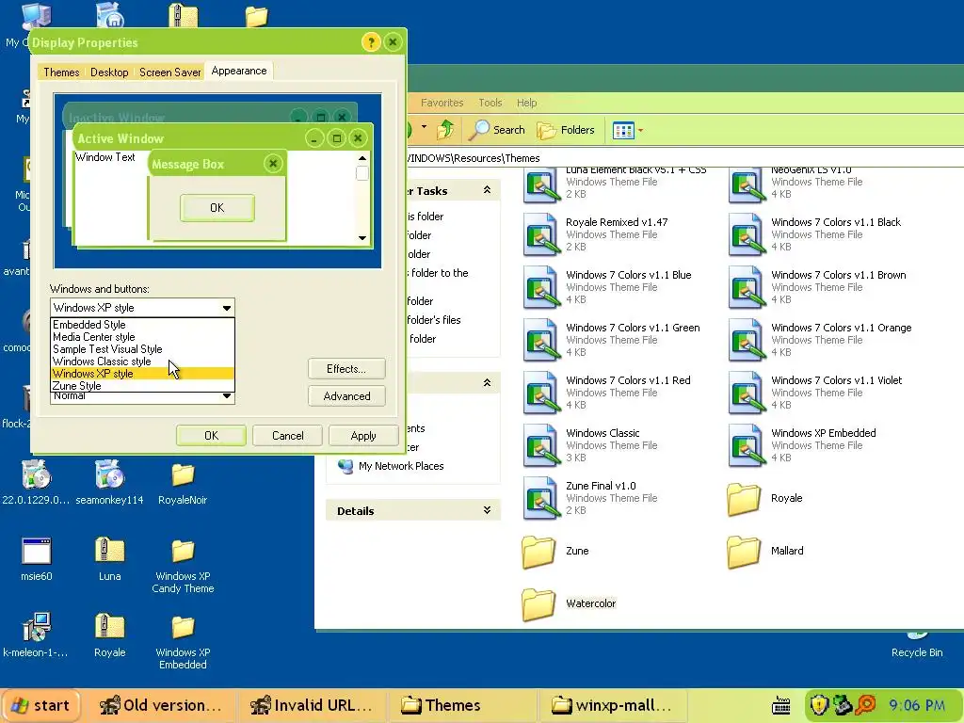Open Windows XP Embedded theme file icon
964x723 pixels.
pos(747,445)
